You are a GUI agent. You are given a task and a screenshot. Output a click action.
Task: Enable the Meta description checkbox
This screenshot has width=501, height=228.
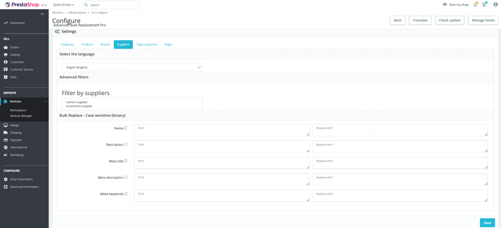point(126,177)
